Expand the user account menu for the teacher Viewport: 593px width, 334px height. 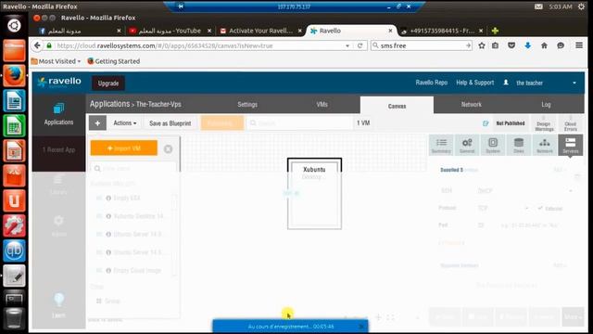(x=574, y=83)
